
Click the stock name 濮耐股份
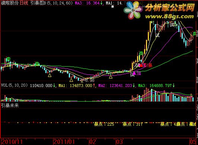[x=10, y=3]
